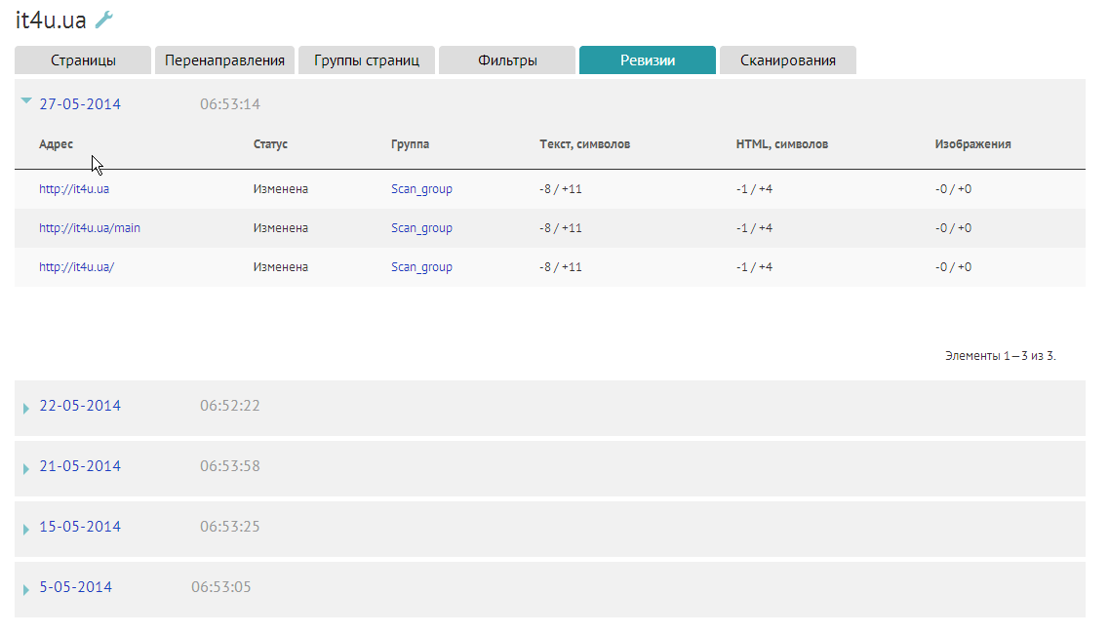Click the http://it4u.ua/ link in third row
This screenshot has width=1109, height=634.
tap(76, 267)
